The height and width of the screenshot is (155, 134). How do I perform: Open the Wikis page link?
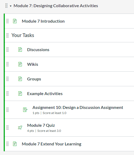pyautogui.click(x=33, y=64)
